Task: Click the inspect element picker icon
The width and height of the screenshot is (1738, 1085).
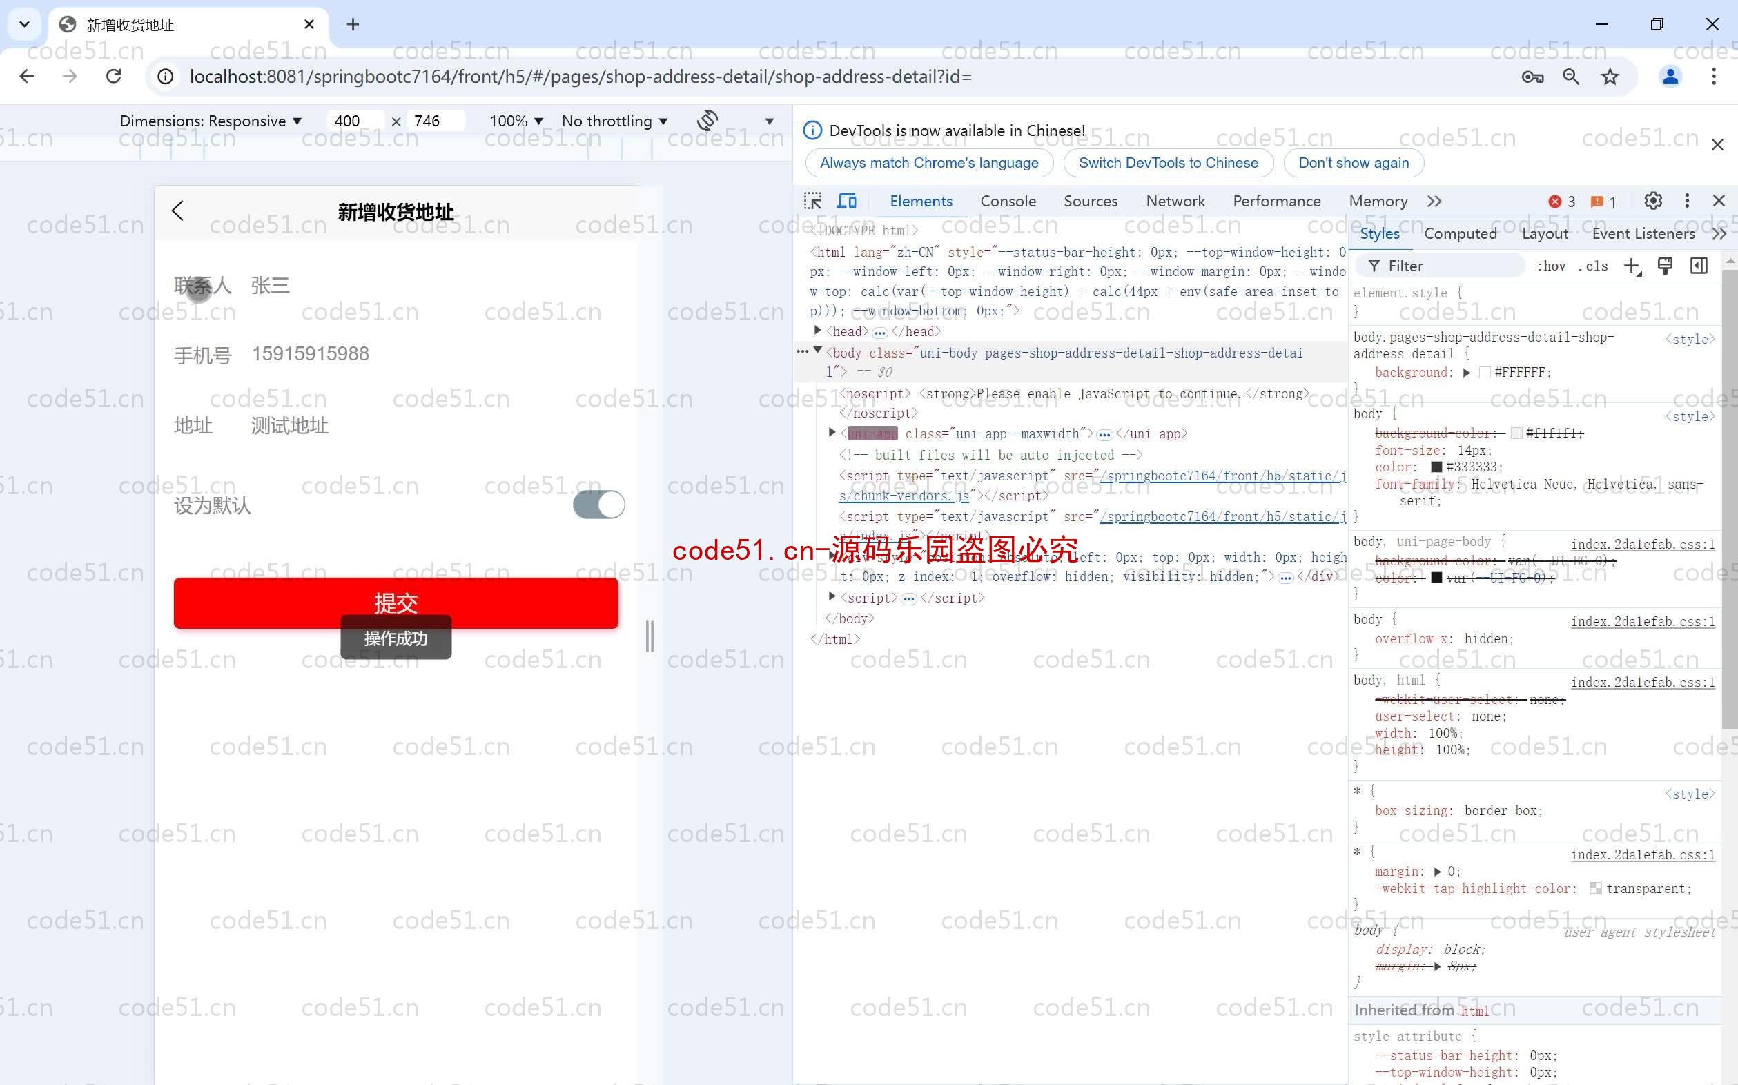Action: [813, 202]
